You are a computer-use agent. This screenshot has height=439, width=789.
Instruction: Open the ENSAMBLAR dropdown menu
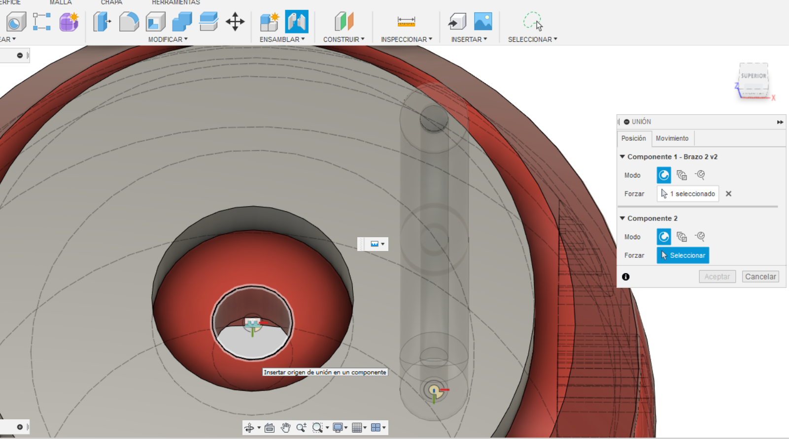point(282,39)
